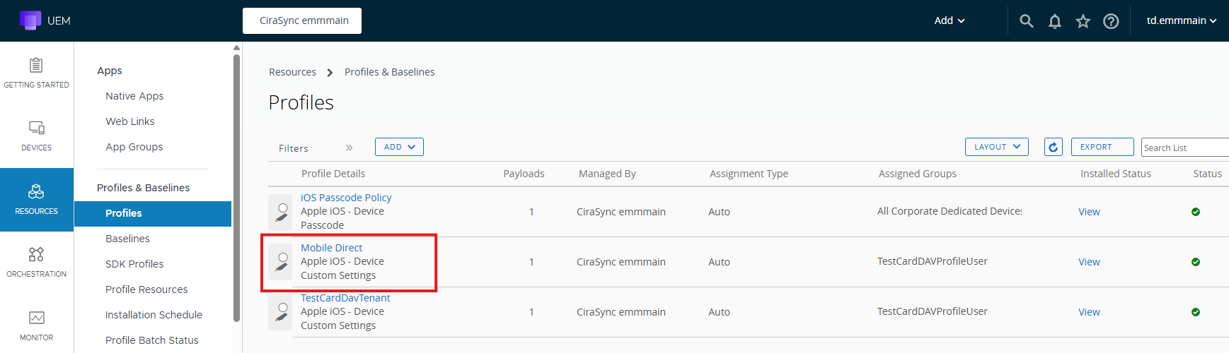Open the LAYOUT dropdown

996,147
